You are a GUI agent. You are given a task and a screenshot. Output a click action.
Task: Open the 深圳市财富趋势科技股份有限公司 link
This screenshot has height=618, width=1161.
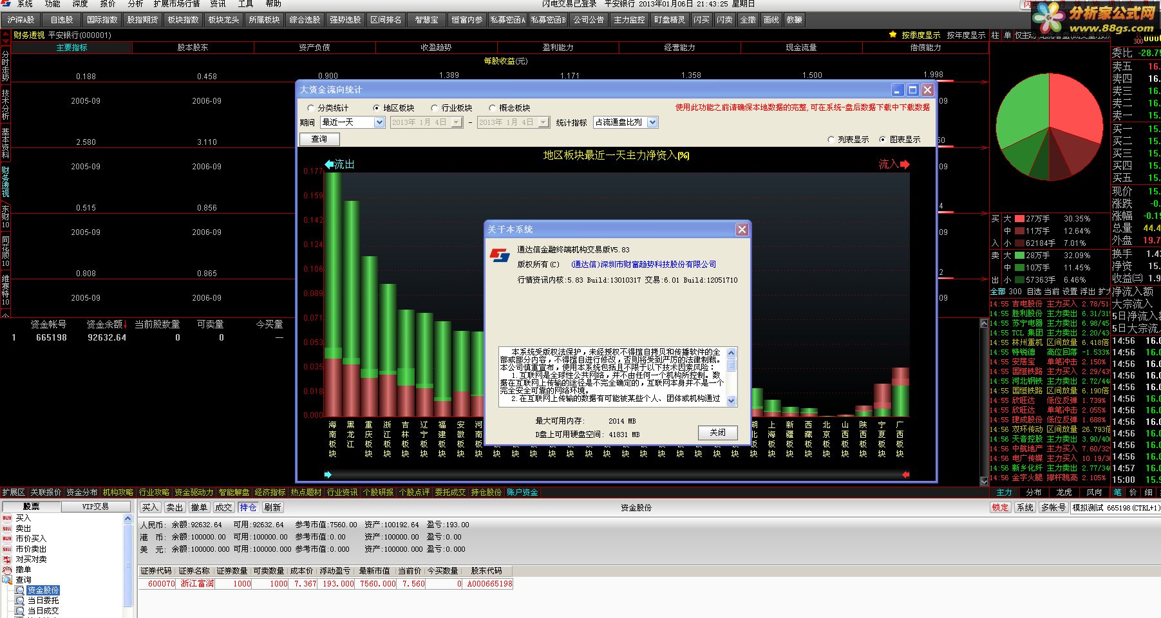click(x=643, y=265)
